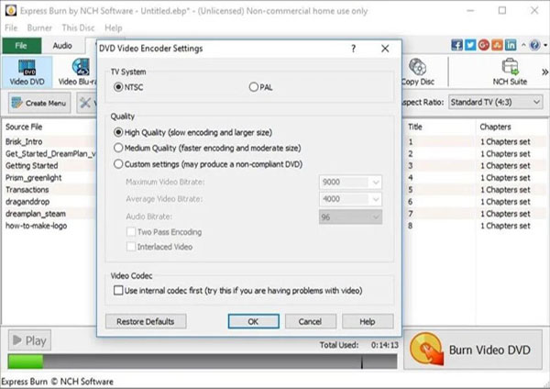This screenshot has width=550, height=389.
Task: Click the orange social share icon
Action: pos(497,45)
